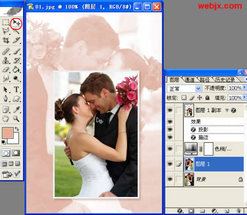This screenshot has height=215, width=247.
Task: Hide the 投影 effect
Action: click(170, 130)
